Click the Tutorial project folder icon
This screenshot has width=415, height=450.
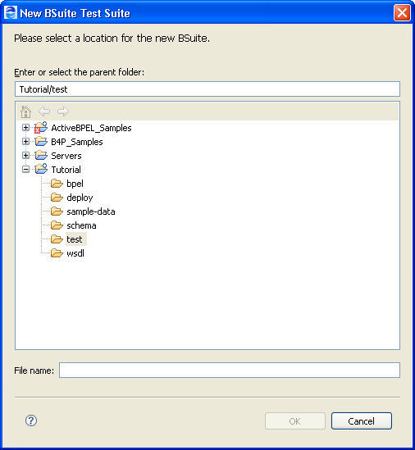click(41, 169)
